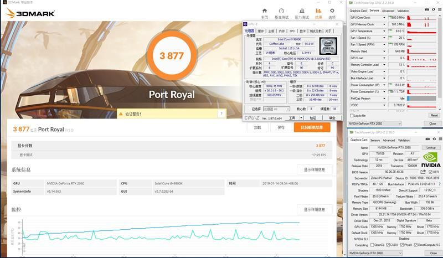This screenshot has height=258, width=443.
Task: Click GPU Temperature history graph
Action: 422,31
